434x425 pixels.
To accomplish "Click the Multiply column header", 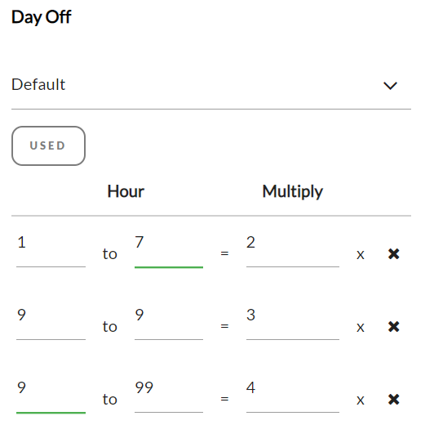I will coord(293,192).
